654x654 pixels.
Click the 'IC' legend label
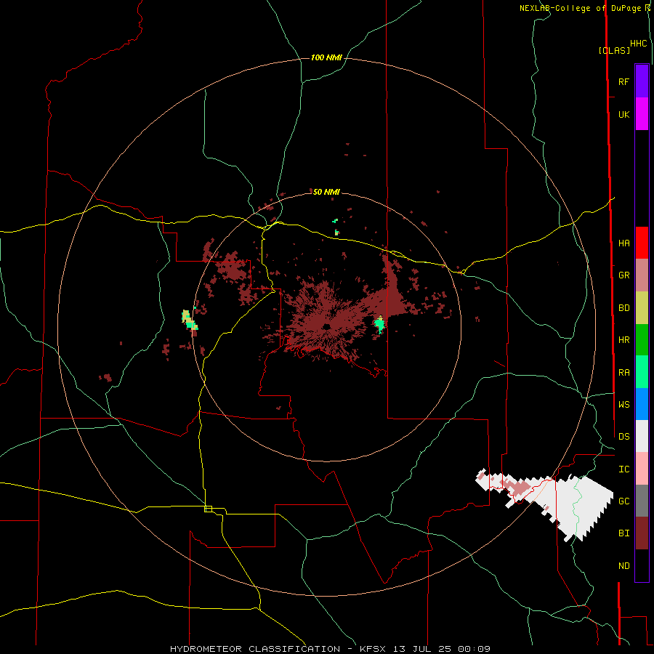click(624, 469)
